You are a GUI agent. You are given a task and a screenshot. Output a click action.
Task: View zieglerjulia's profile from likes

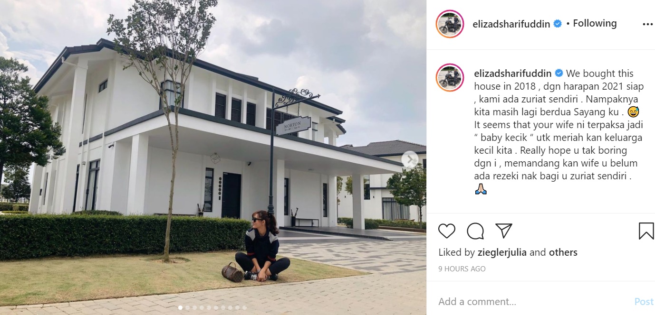[502, 252]
